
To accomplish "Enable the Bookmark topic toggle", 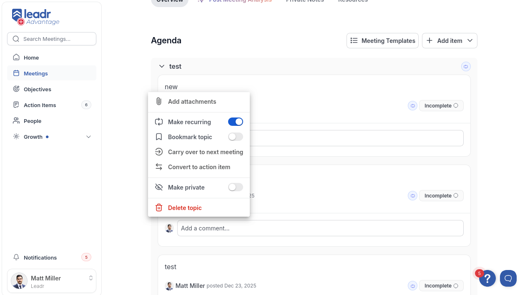I will [235, 137].
